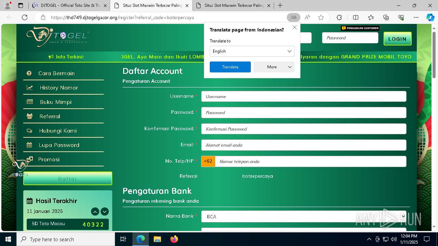The image size is (438, 246).
Task: Open Favorites list icon
Action: [371, 17]
